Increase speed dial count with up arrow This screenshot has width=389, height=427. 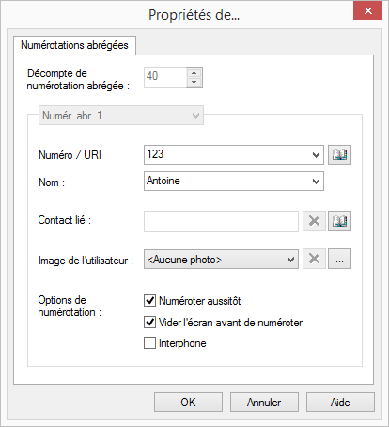194,73
